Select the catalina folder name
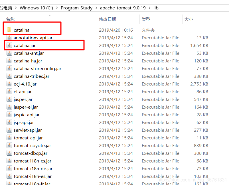The height and width of the screenshot is (185, 229). (x=21, y=30)
